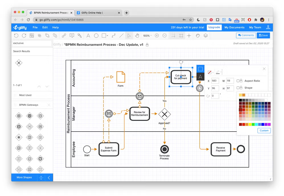
Task: Toggle show guides in toolbar
Action: pos(173,35)
